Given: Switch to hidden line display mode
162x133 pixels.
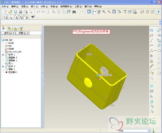Looking at the screenshot, I should pyautogui.click(x=147, y=12).
